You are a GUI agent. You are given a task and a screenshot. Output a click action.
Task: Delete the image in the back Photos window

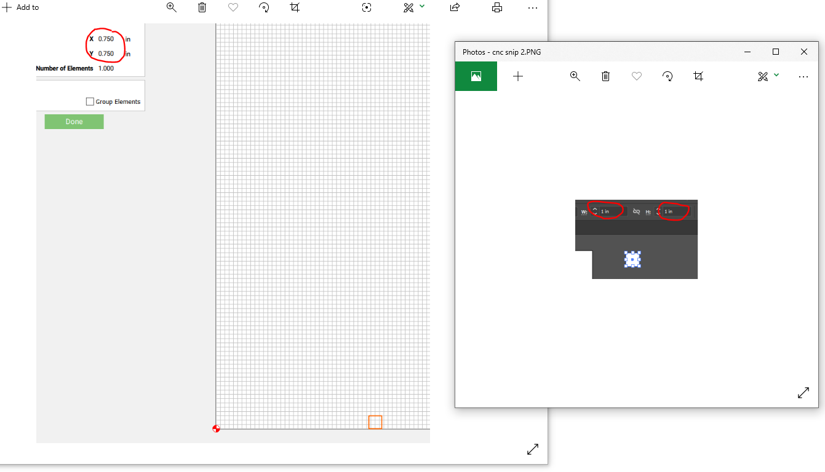click(x=202, y=7)
